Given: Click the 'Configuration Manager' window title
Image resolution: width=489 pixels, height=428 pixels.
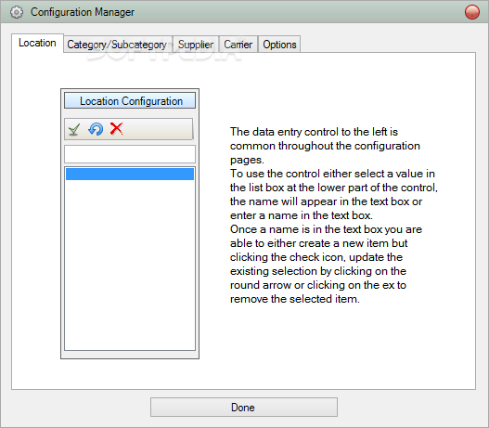Looking at the screenshot, I should 83,12.
